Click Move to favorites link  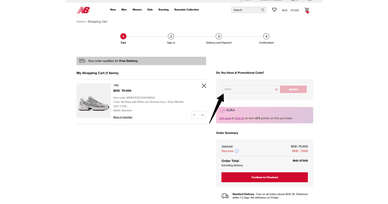coord(123,117)
